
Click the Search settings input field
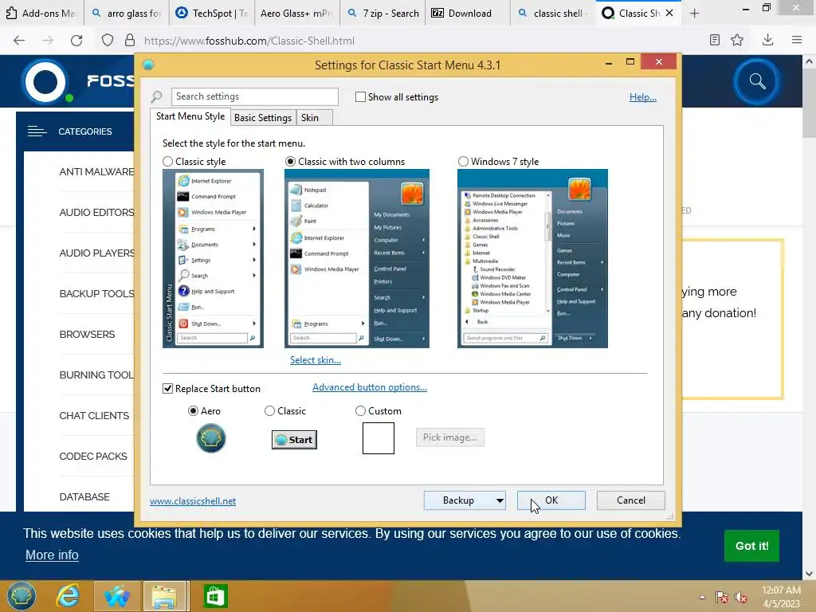click(x=254, y=96)
